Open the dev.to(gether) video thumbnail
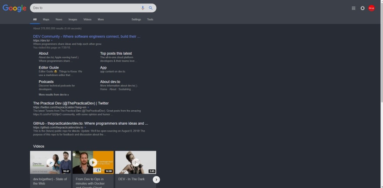 click(50, 162)
